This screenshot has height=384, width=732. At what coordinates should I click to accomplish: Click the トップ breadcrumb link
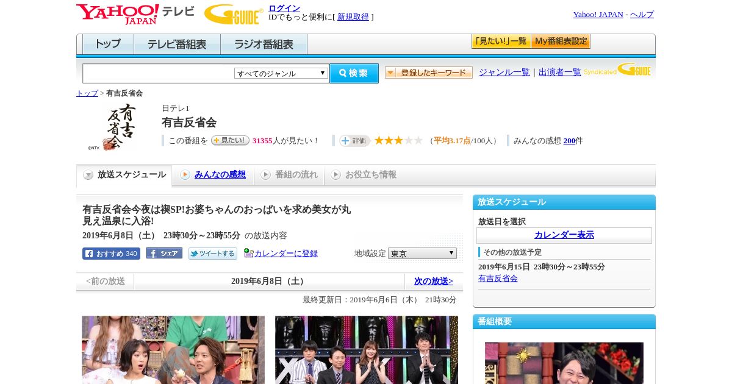click(x=87, y=93)
